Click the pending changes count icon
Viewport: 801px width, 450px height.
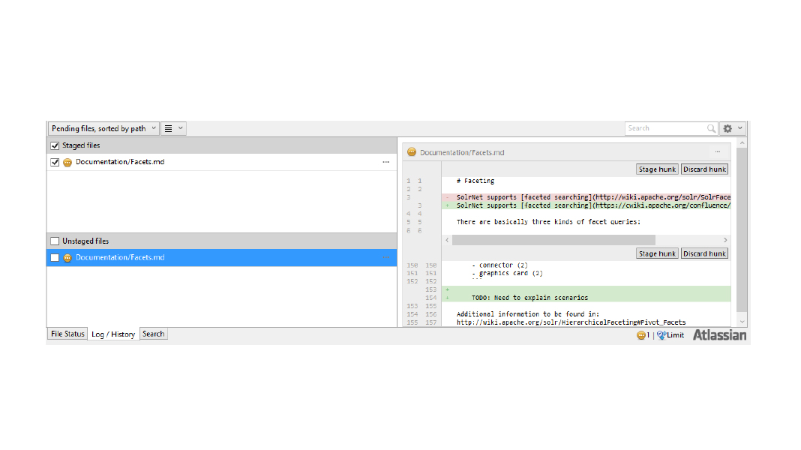(x=643, y=335)
